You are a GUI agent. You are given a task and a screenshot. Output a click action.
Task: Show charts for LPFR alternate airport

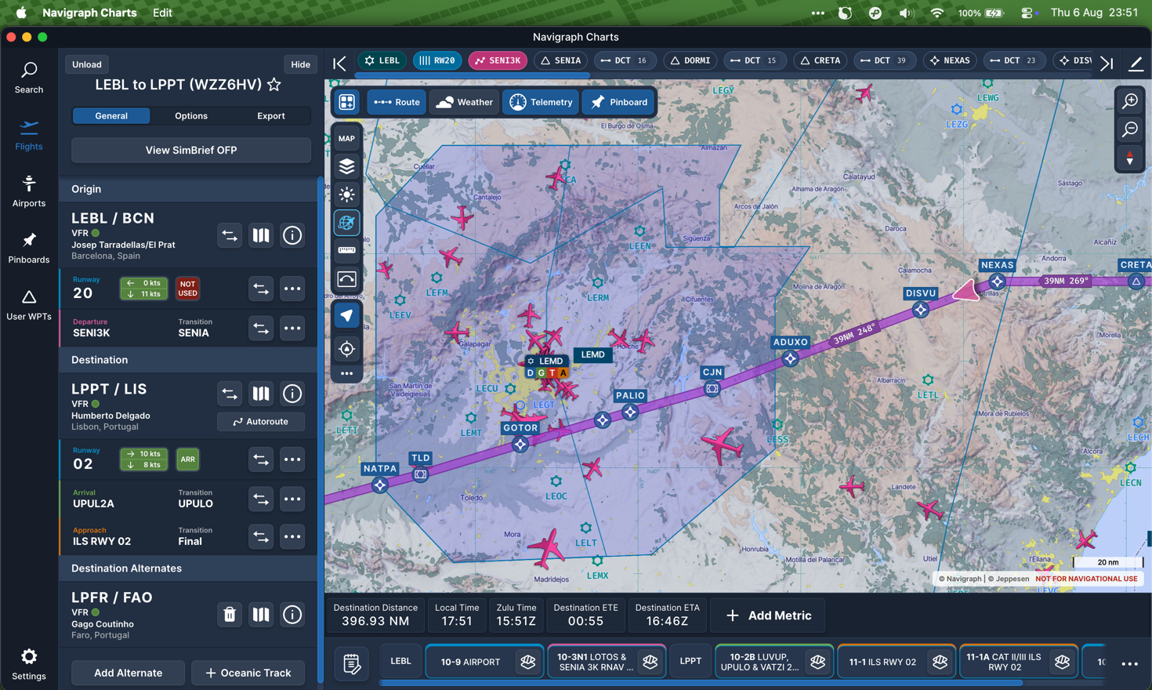pos(261,615)
